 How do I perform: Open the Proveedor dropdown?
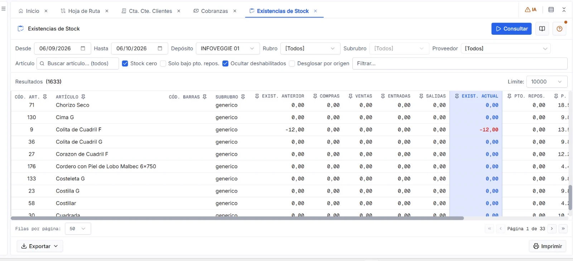coord(505,48)
